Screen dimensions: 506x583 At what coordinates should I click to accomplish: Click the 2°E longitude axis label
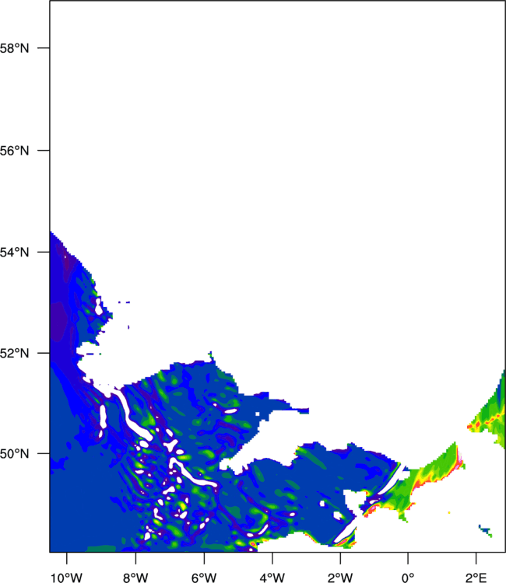(476, 578)
